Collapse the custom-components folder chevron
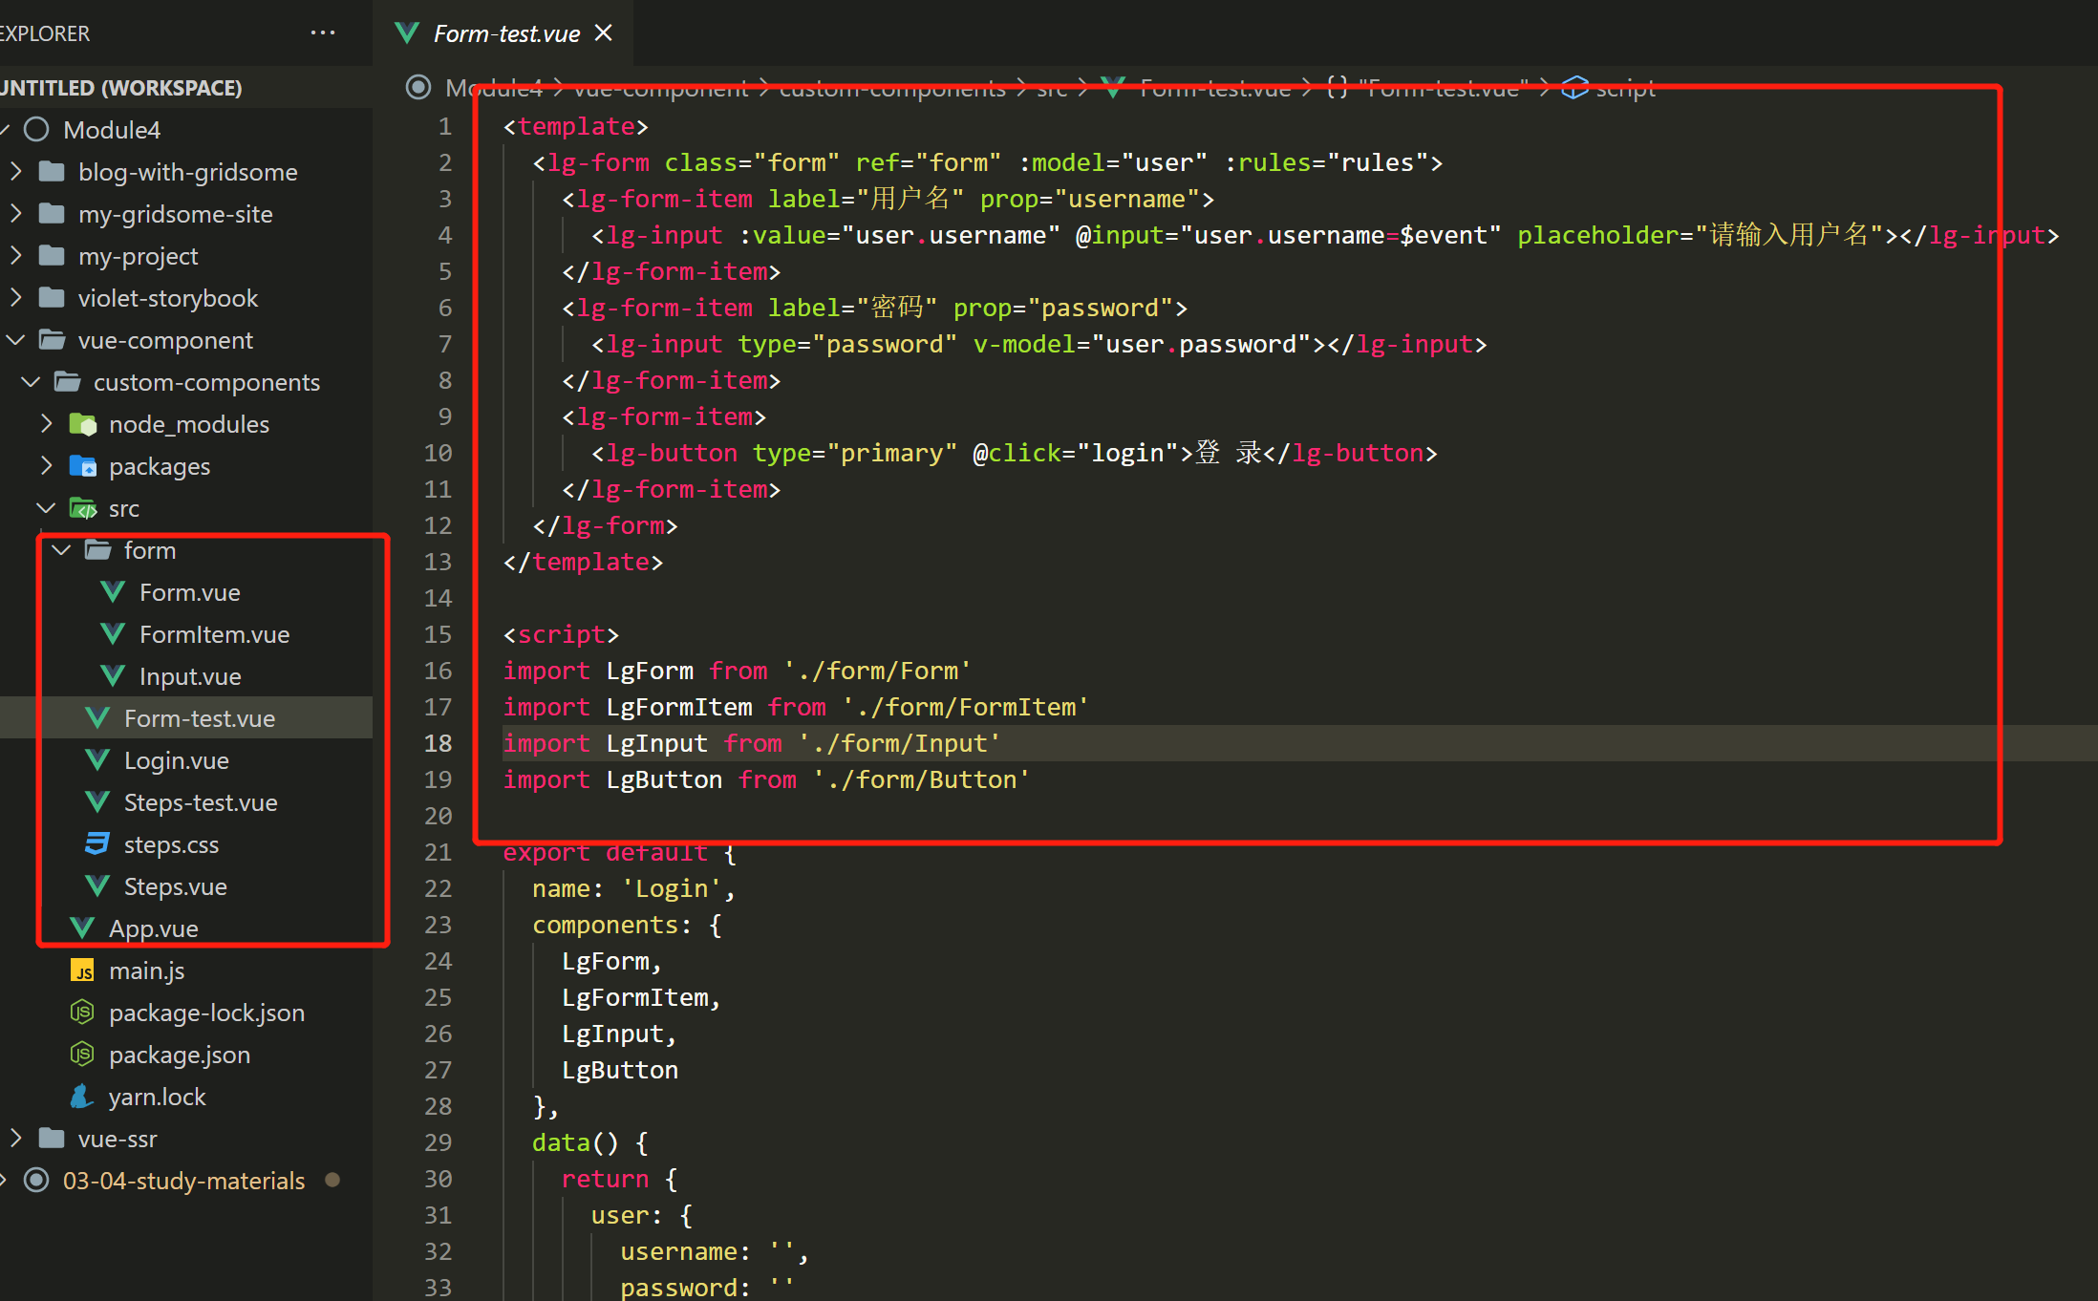Image resolution: width=2098 pixels, height=1301 pixels. 31,382
